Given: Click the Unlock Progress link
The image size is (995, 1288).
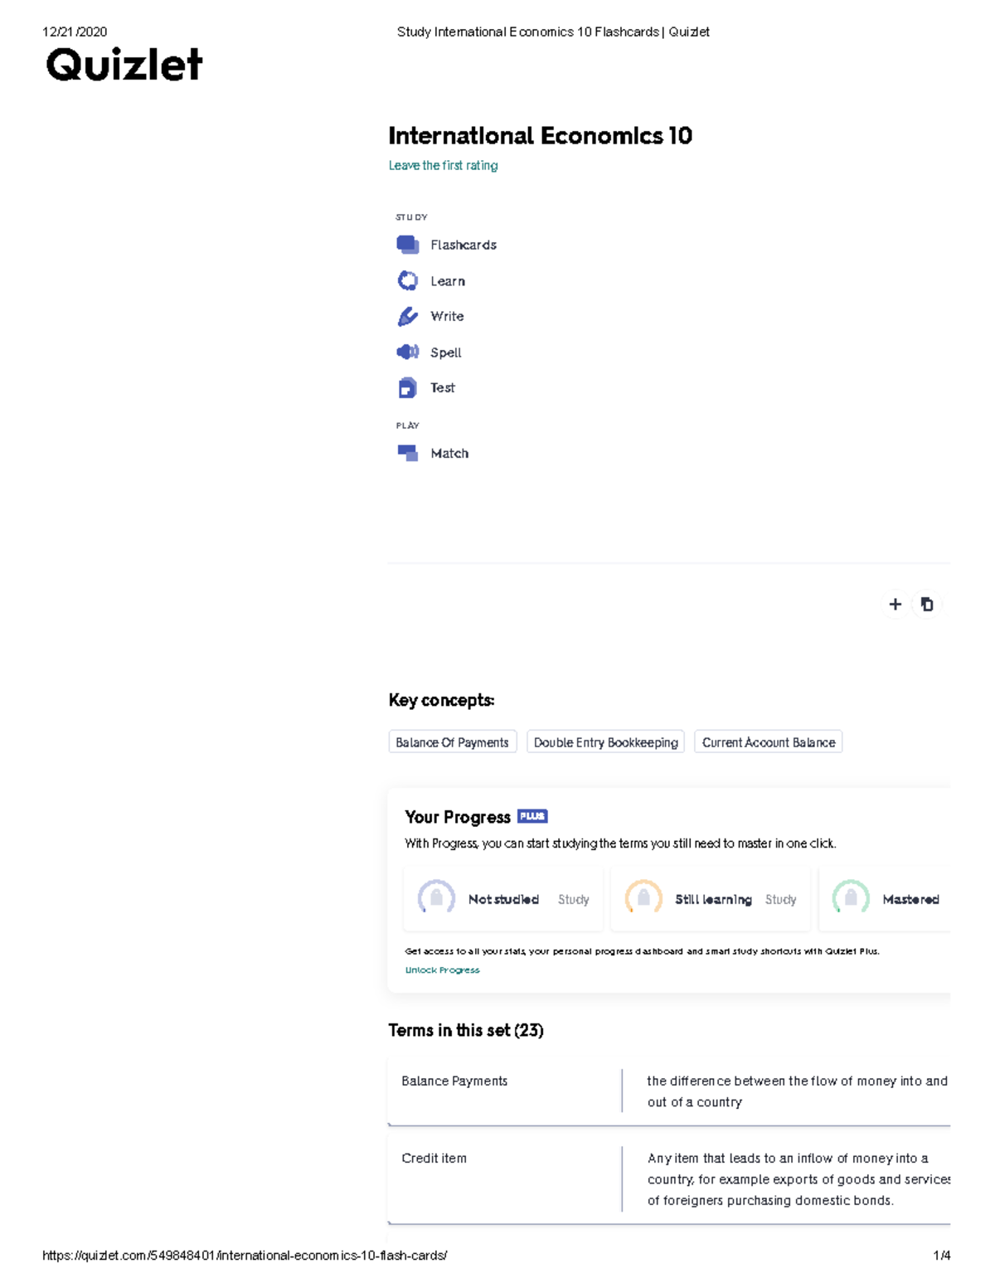Looking at the screenshot, I should (442, 970).
